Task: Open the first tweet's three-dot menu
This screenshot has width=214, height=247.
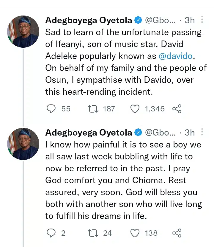Action: [x=202, y=20]
